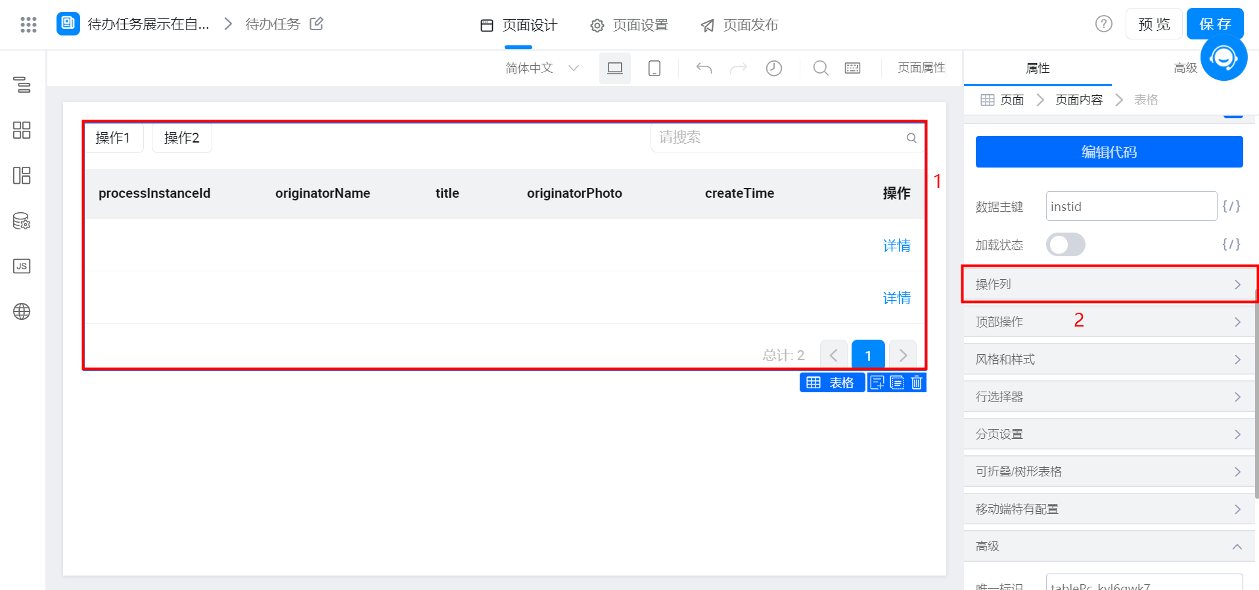Expand the 顶部操作 section
Image resolution: width=1259 pixels, height=590 pixels.
tap(1109, 322)
